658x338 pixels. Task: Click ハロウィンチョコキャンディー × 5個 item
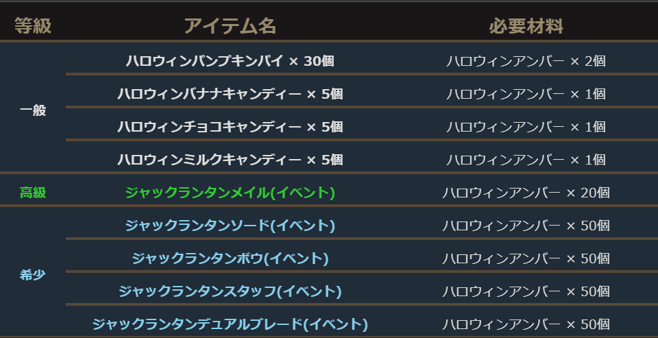230,127
